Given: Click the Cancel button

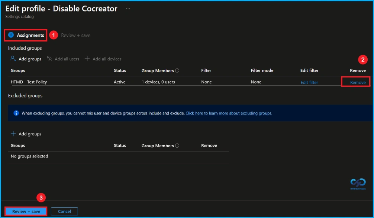Looking at the screenshot, I should click(64, 211).
